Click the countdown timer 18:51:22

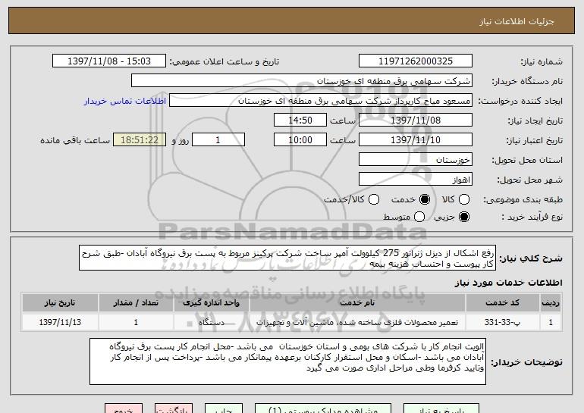pyautogui.click(x=140, y=140)
